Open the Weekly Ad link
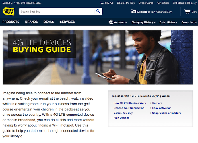The width and height of the screenshot is (198, 143). click(107, 3)
